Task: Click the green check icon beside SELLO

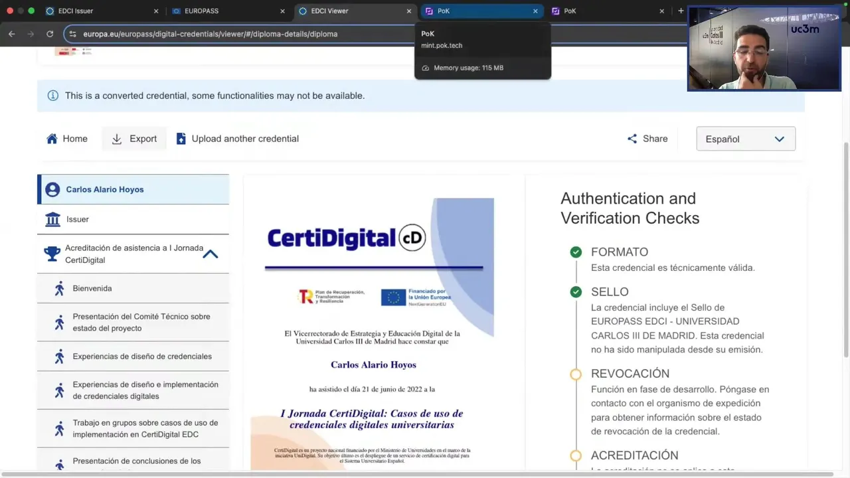Action: pyautogui.click(x=576, y=292)
